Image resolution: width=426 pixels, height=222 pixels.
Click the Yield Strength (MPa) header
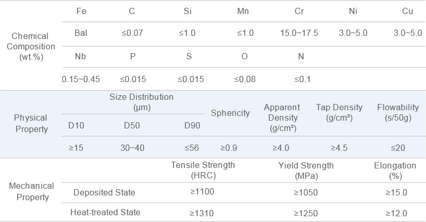[306, 171]
